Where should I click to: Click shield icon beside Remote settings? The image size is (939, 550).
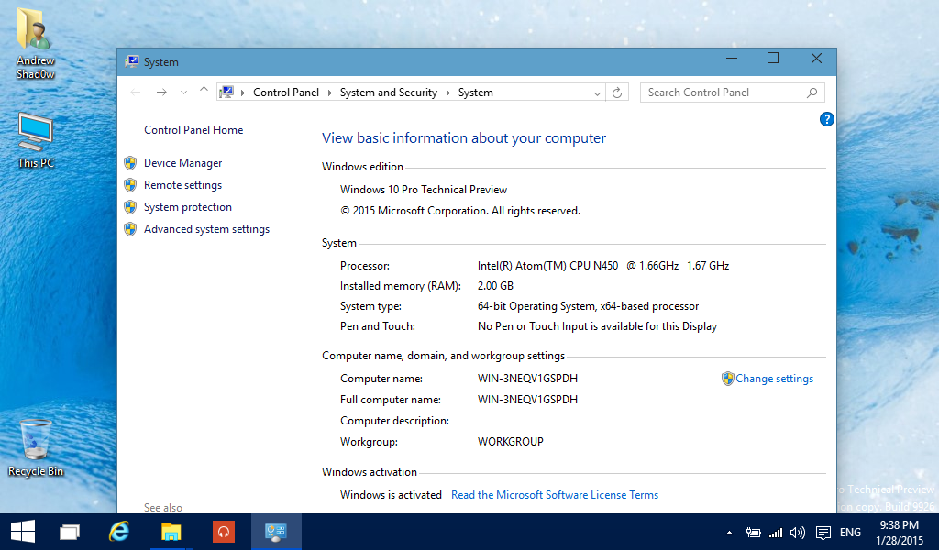coord(130,185)
